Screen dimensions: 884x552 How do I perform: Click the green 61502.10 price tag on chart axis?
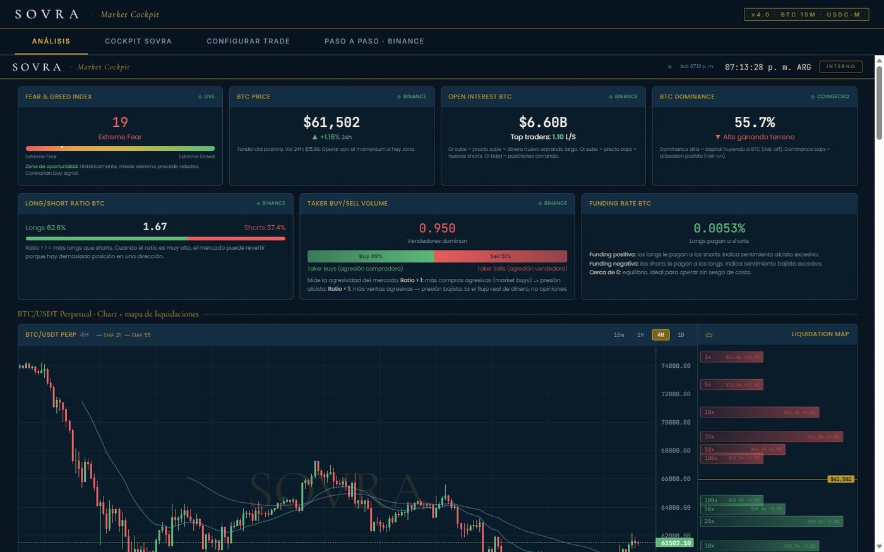click(675, 543)
